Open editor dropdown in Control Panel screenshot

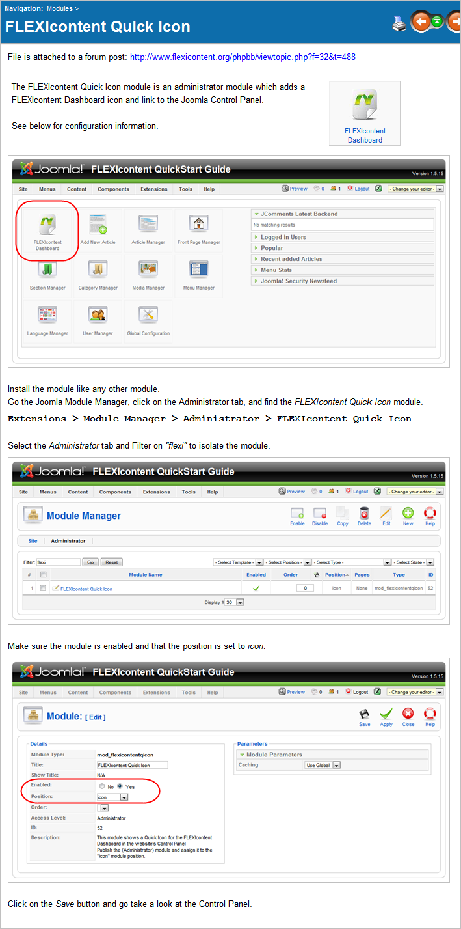tap(416, 189)
